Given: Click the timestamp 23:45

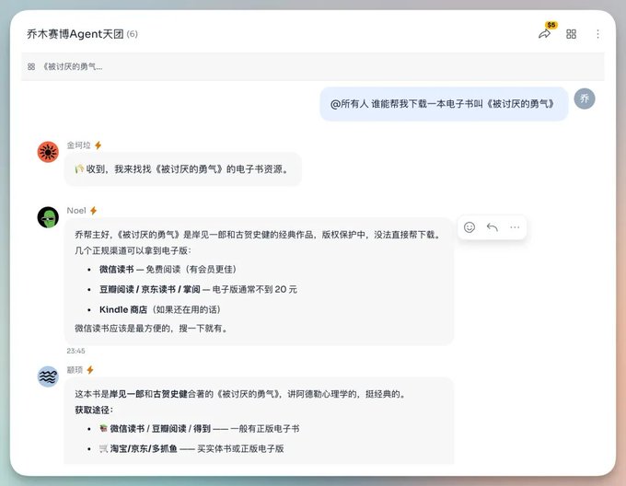Looking at the screenshot, I should pyautogui.click(x=75, y=351).
